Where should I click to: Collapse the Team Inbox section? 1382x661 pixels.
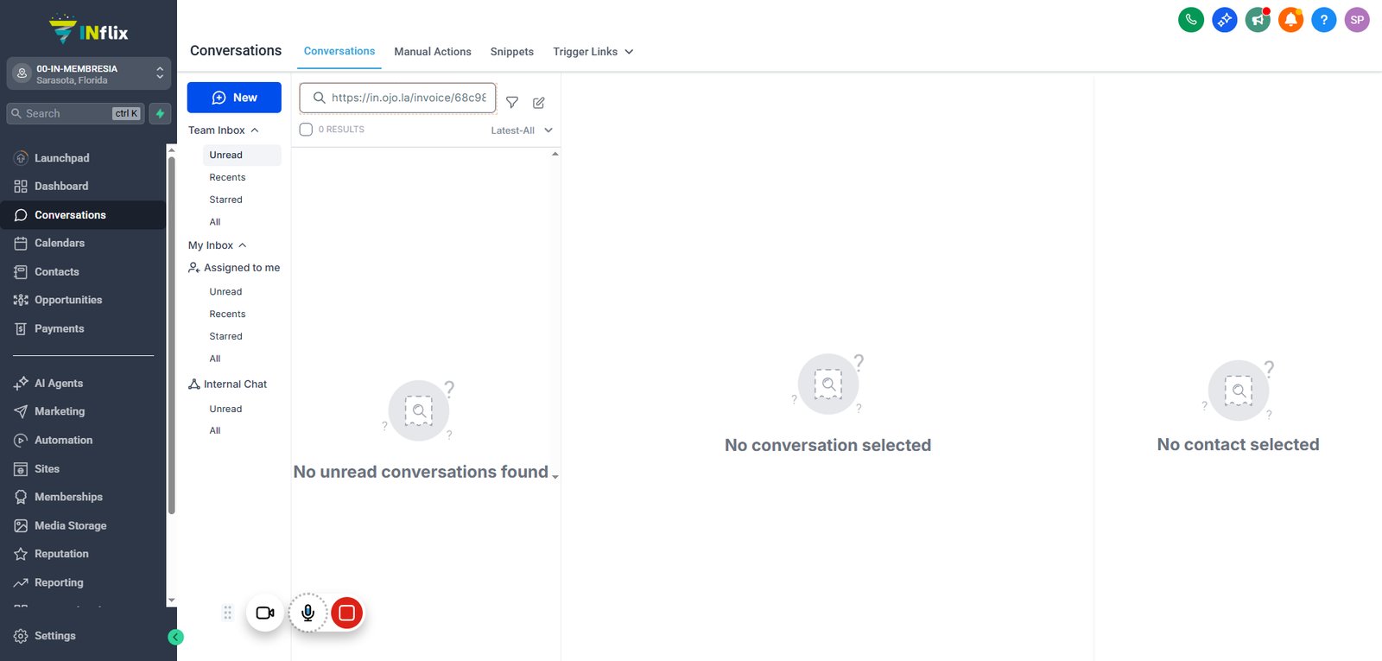[224, 130]
